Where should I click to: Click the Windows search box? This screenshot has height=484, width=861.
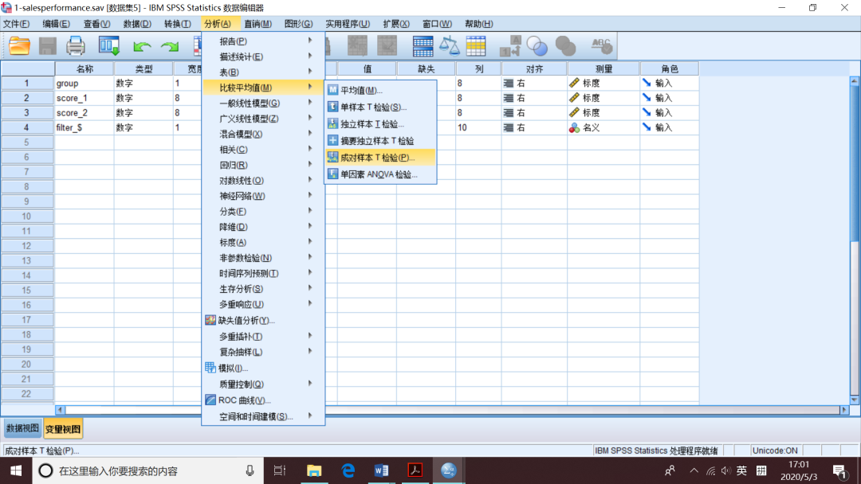147,470
